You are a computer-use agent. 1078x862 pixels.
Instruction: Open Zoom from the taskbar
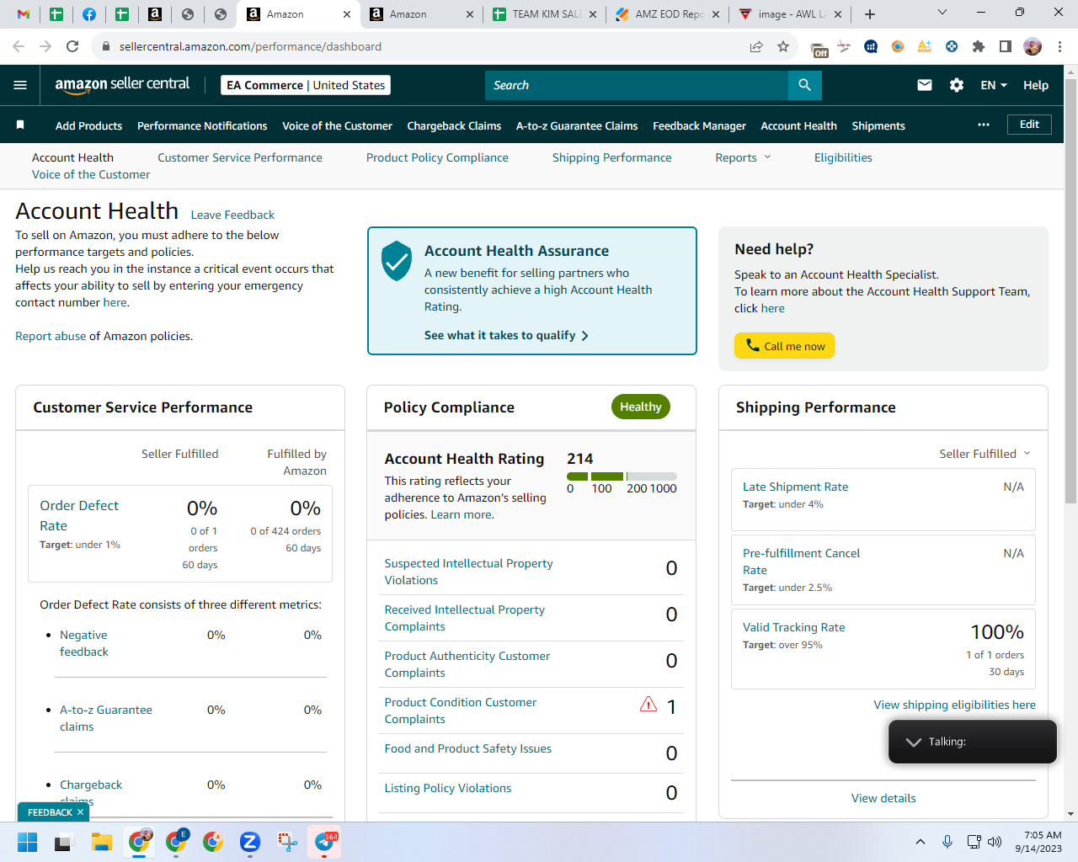pyautogui.click(x=249, y=842)
